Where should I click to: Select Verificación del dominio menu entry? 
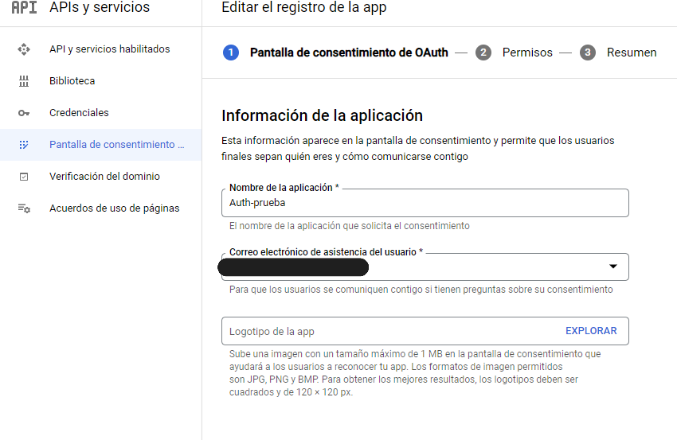click(x=104, y=177)
